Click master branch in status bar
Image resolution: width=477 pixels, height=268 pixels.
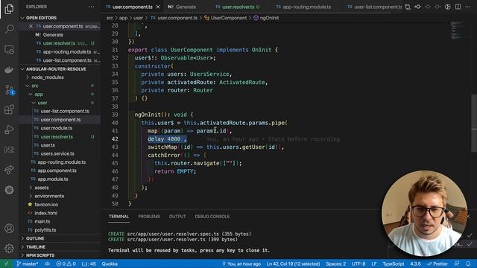tap(28, 264)
